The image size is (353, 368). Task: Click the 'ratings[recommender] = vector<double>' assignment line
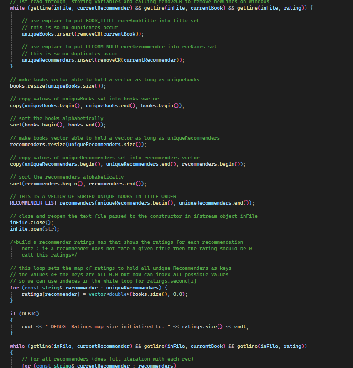click(104, 294)
